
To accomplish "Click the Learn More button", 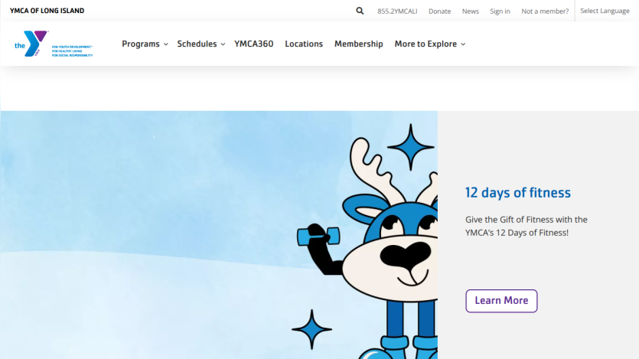I will coord(501,301).
